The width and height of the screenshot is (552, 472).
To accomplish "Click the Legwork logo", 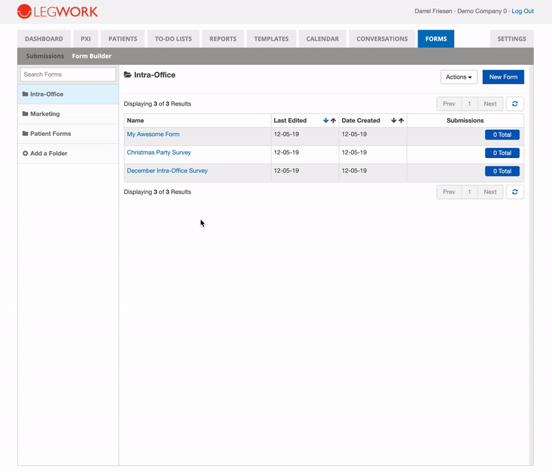I will 57,11.
